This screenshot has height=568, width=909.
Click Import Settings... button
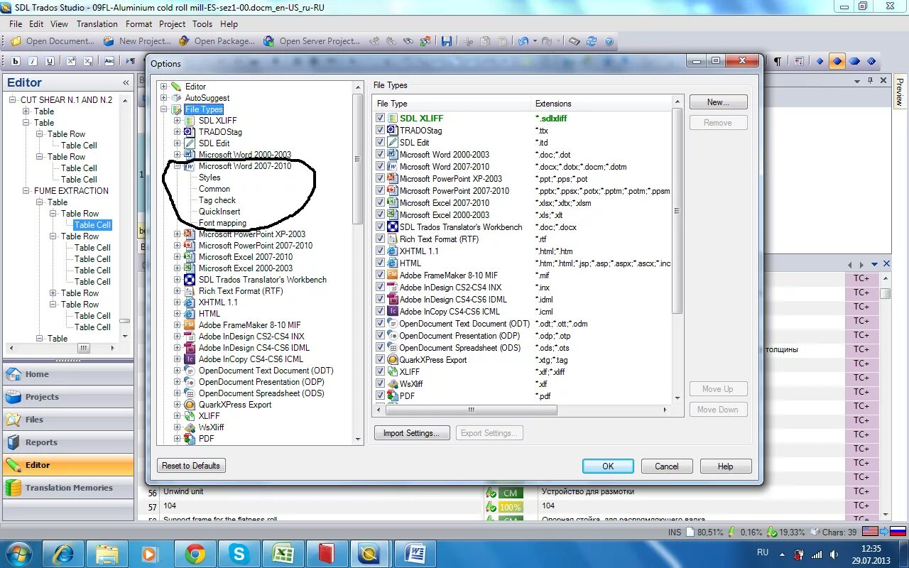point(412,433)
